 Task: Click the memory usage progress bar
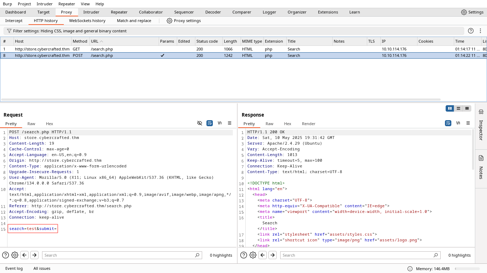pyautogui.click(x=467, y=269)
